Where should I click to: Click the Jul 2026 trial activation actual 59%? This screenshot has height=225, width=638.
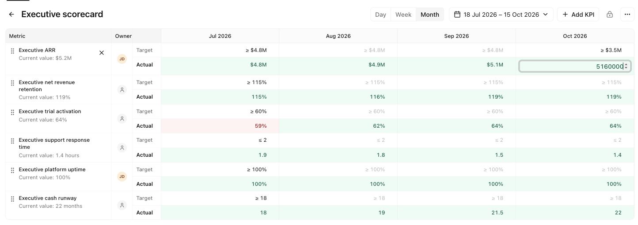pos(261,126)
